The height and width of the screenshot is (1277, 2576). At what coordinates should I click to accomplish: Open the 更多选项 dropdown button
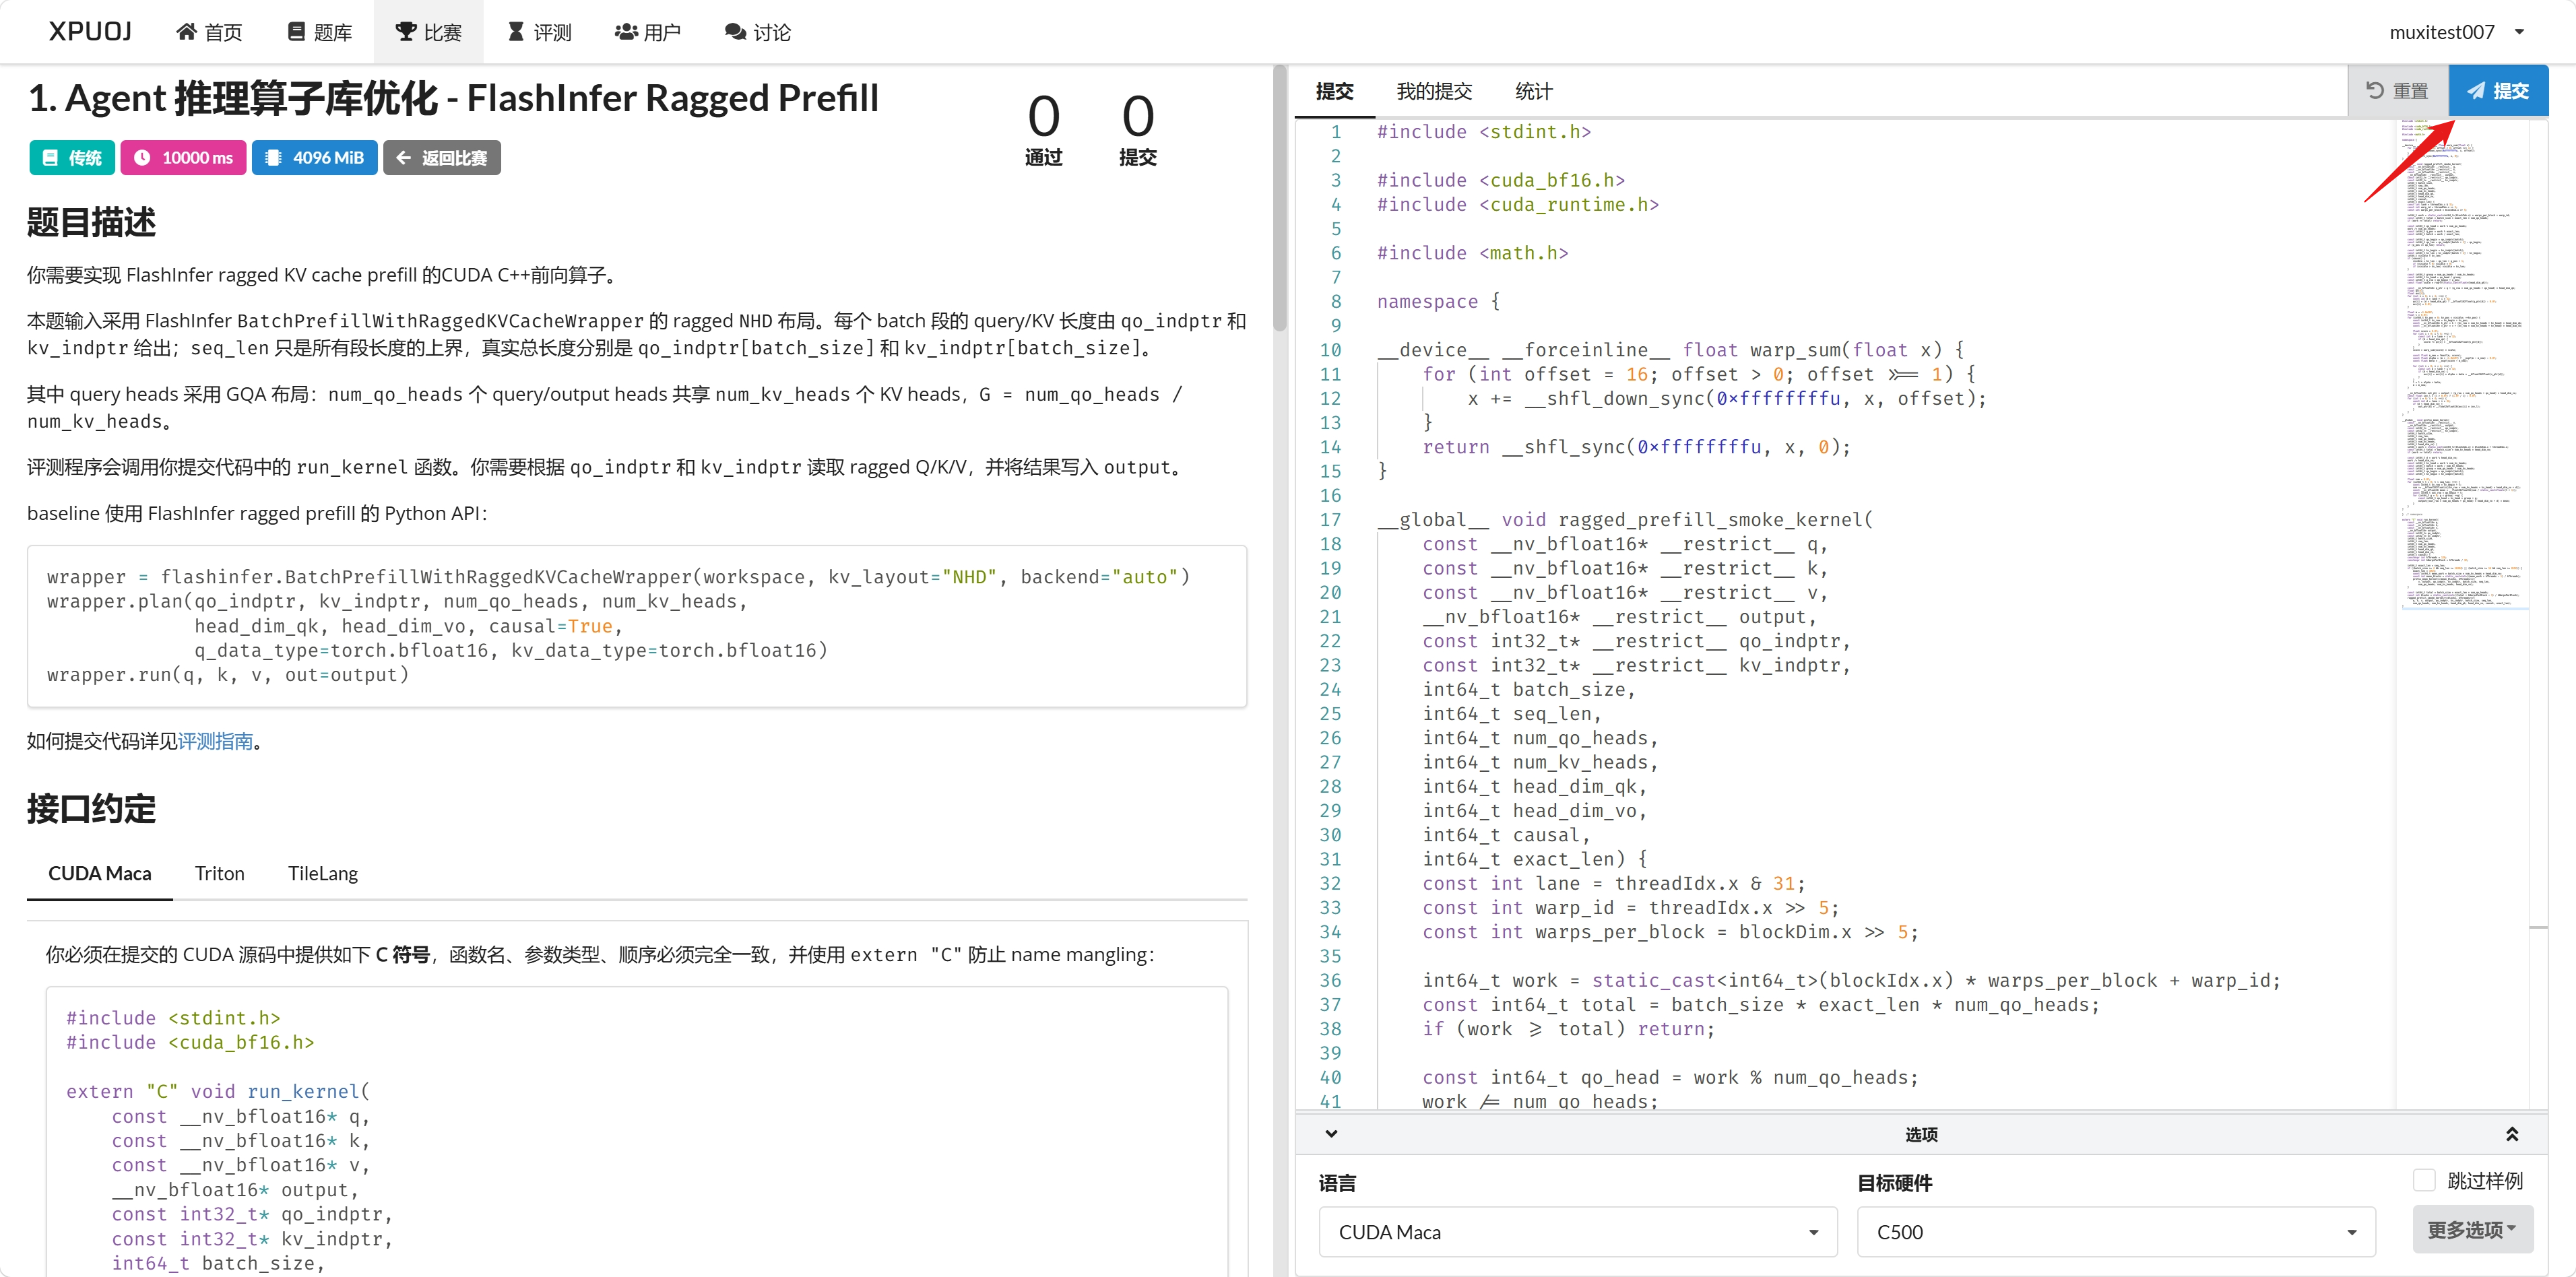2473,1230
